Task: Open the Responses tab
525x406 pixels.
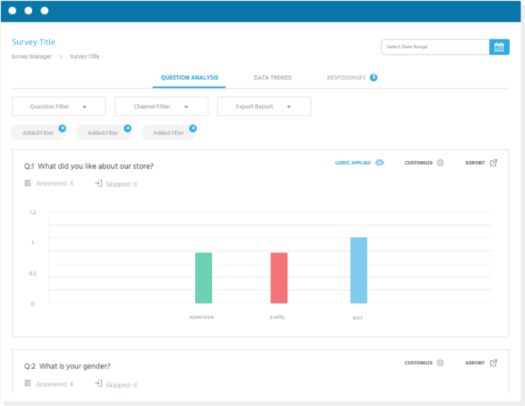Action: (346, 78)
